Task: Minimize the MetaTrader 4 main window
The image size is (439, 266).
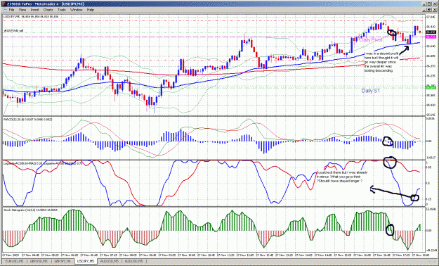Action: [425, 4]
